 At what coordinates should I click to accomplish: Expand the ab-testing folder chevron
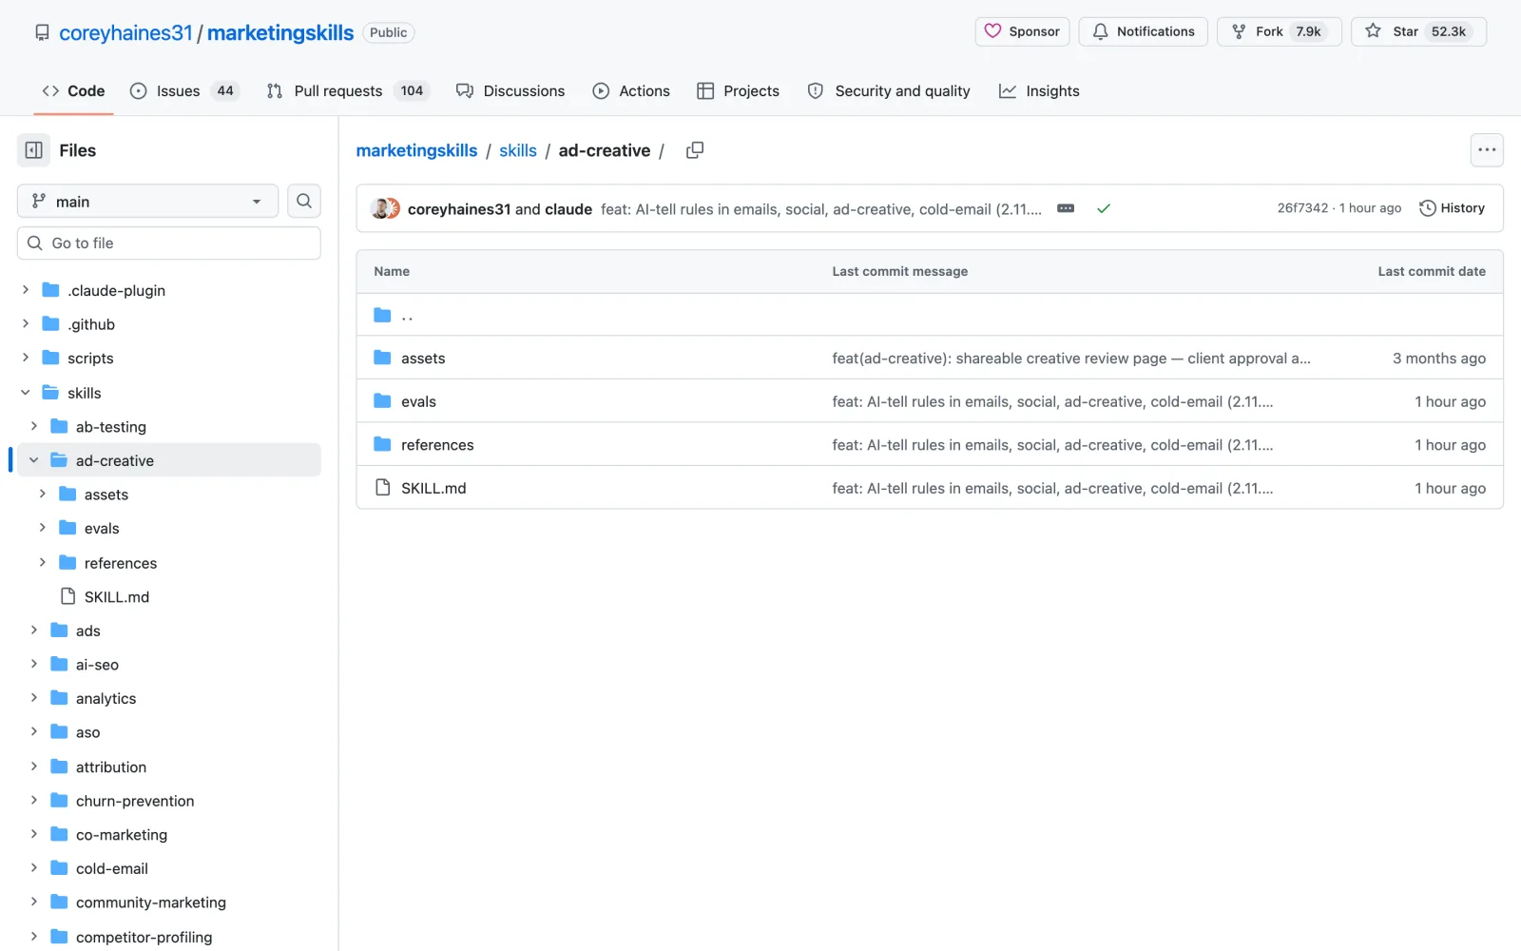[34, 426]
